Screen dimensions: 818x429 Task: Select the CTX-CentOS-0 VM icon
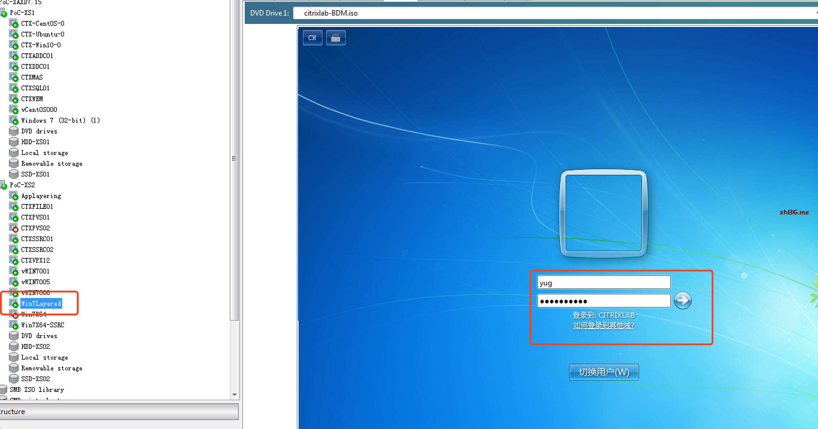pyautogui.click(x=13, y=24)
